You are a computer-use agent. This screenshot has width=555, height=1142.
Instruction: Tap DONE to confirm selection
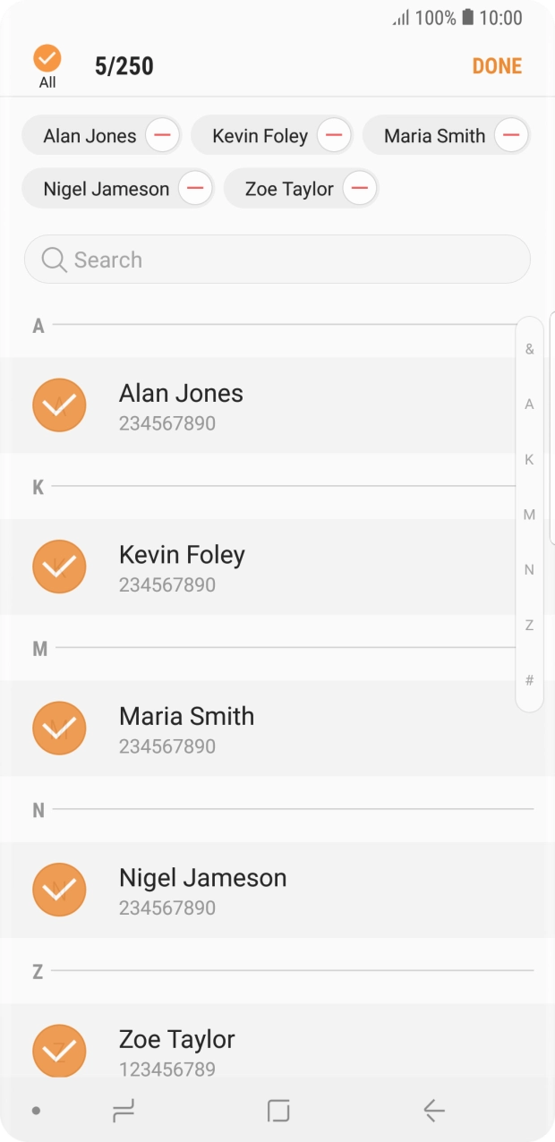click(x=497, y=66)
